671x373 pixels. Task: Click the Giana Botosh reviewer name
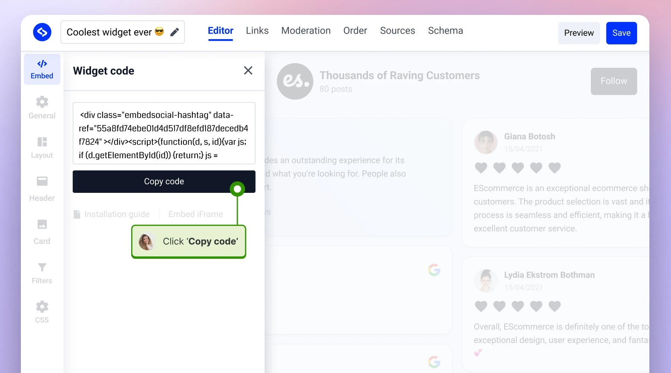[x=530, y=137]
